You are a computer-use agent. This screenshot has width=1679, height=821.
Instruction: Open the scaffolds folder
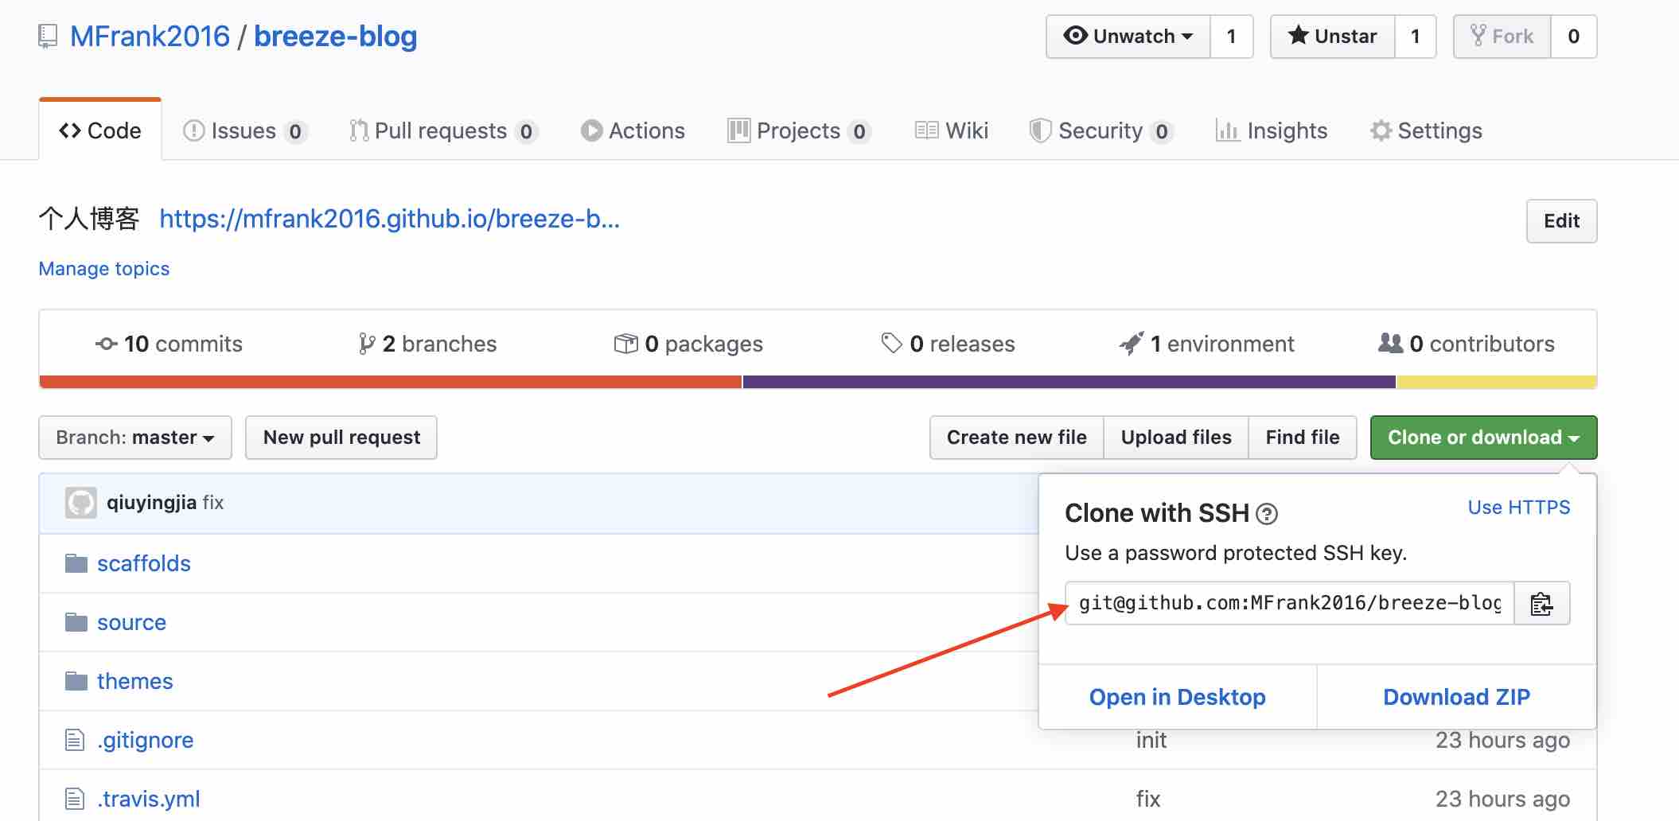143,563
